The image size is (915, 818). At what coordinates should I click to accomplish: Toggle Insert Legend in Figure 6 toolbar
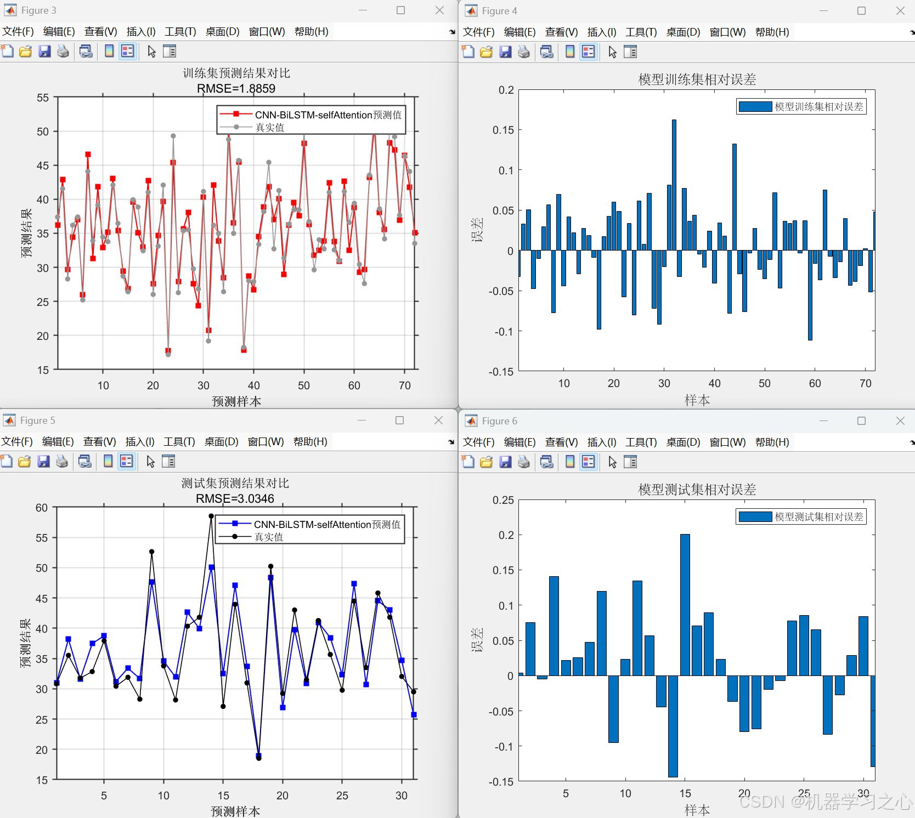[x=589, y=462]
